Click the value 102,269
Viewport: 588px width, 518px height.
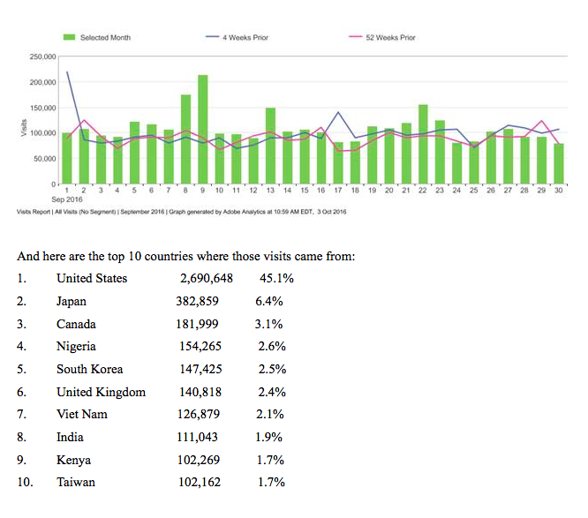point(199,460)
